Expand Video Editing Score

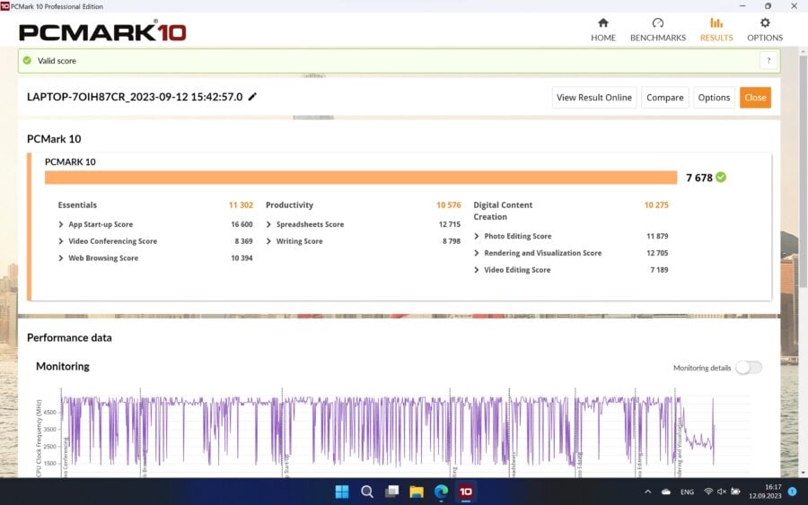tap(476, 270)
